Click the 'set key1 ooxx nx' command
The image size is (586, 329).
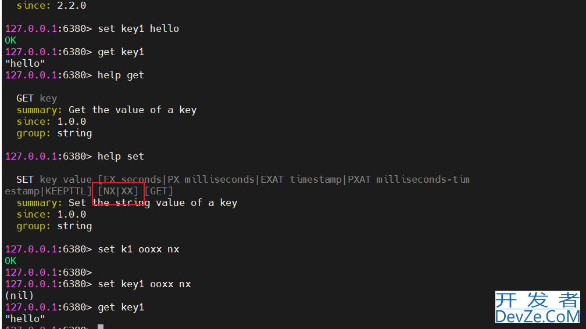(144, 284)
